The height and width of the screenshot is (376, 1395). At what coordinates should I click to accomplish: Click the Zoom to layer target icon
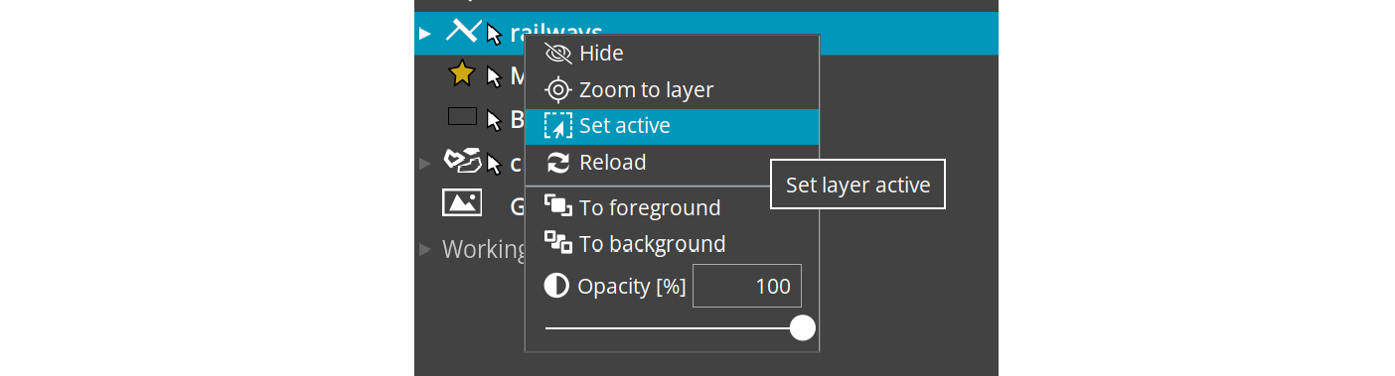coord(559,90)
